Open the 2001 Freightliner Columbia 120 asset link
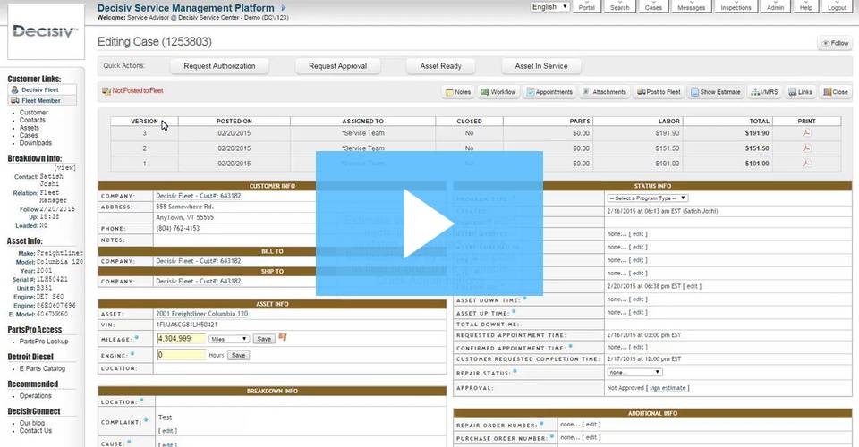 (201, 314)
